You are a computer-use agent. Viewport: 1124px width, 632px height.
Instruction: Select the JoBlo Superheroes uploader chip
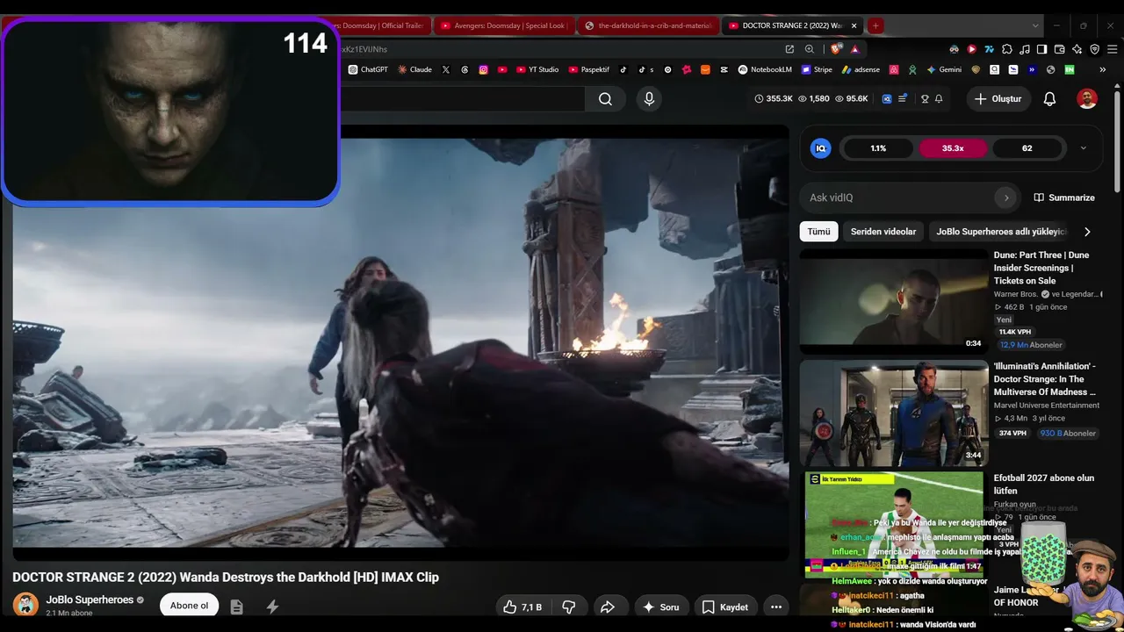1001,232
